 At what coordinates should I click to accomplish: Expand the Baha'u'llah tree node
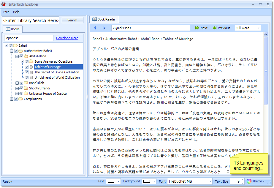click(x=17, y=83)
